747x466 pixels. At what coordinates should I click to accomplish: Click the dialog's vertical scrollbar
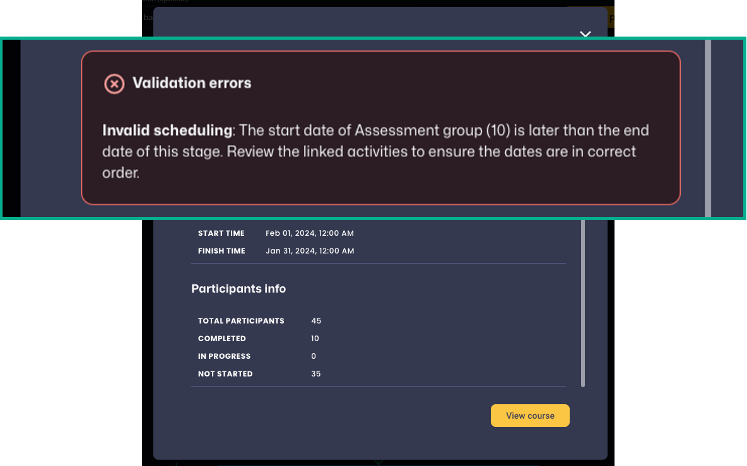point(583,303)
